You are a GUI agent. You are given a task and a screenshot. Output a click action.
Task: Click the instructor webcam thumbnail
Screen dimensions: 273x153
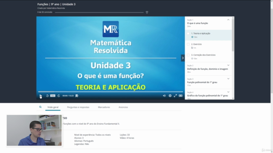click(34, 130)
